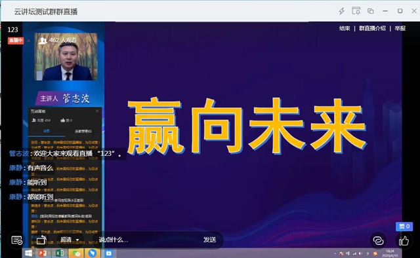Open the chat bubbles icon near like button

coord(378,240)
